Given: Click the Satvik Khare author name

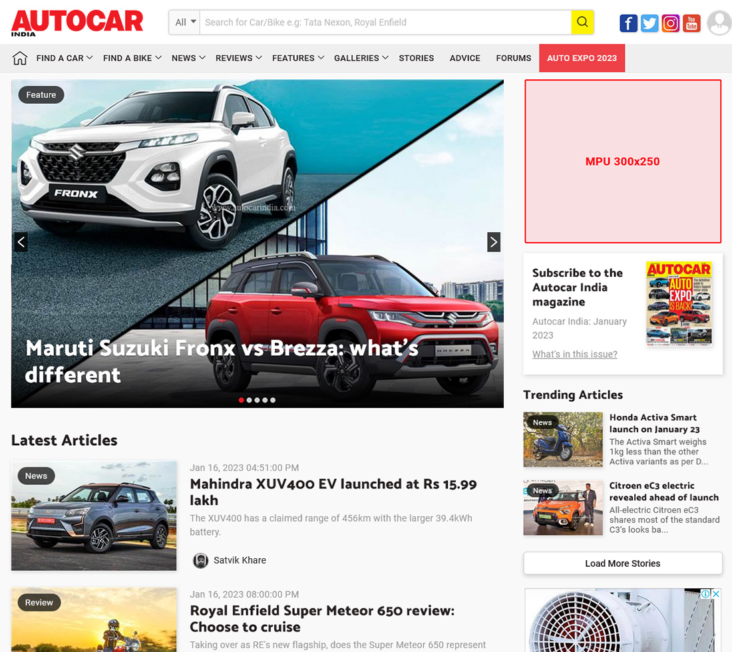Looking at the screenshot, I should (240, 560).
